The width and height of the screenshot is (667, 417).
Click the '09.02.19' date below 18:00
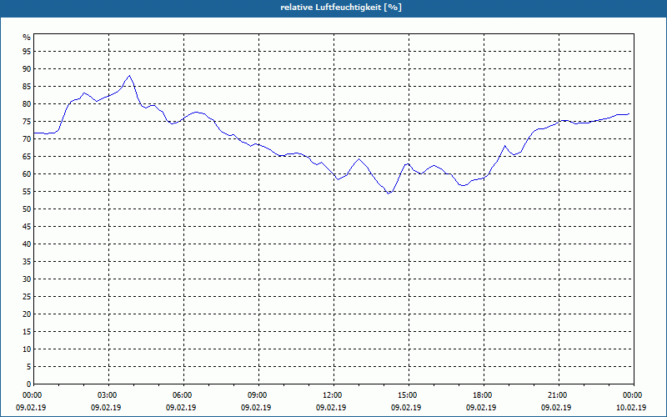pyautogui.click(x=481, y=408)
